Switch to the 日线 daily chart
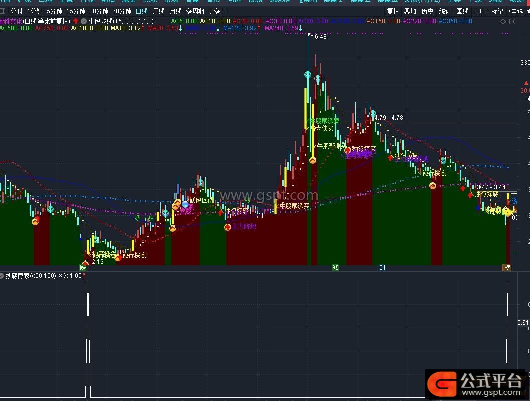The width and height of the screenshot is (530, 401). tap(141, 11)
